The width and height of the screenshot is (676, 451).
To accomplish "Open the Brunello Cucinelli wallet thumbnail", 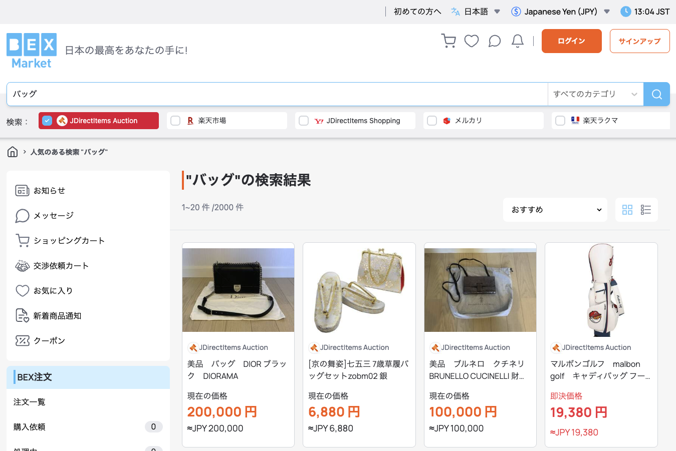I will coord(480,290).
